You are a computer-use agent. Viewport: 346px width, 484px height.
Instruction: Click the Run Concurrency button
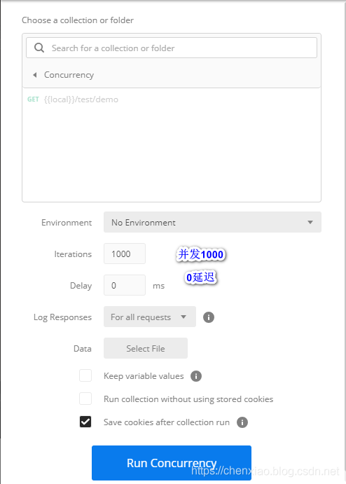tap(172, 463)
